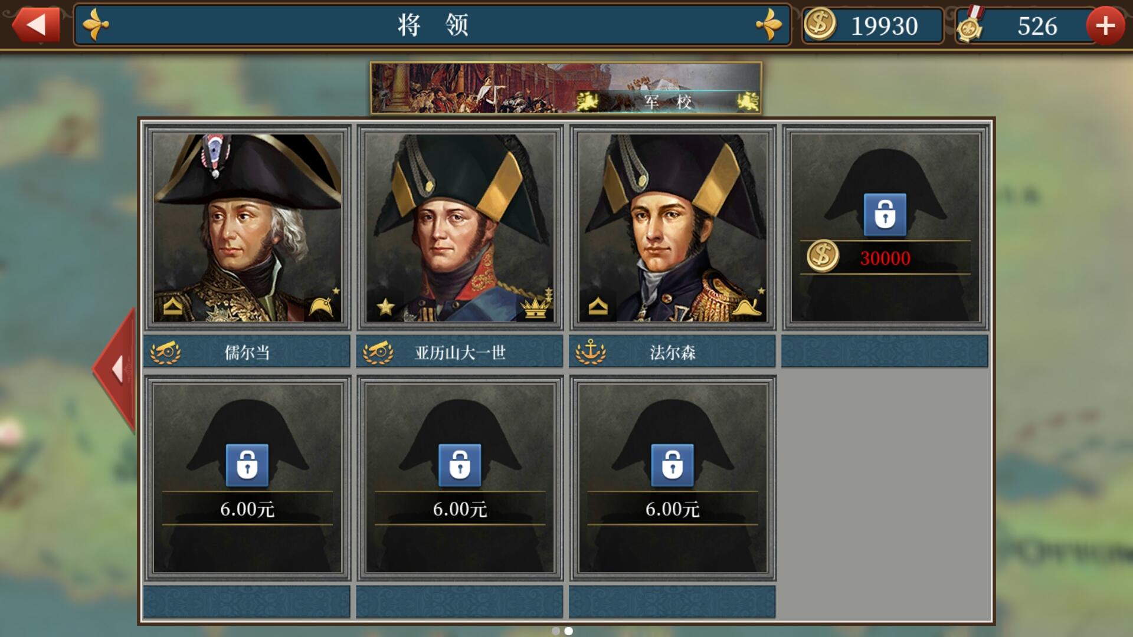This screenshot has width=1133, height=637.
Task: Tap the red back arrow button
Action: (x=35, y=25)
